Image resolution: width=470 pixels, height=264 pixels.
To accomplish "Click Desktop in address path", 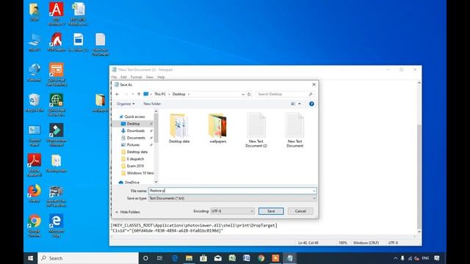I will click(x=178, y=94).
